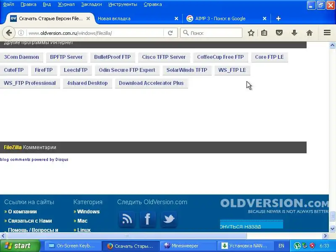336x252 pixels.
Task: Click the Поиск search field
Action: point(211,33)
